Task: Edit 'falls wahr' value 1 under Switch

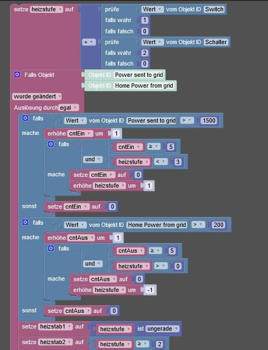Action: [145, 20]
